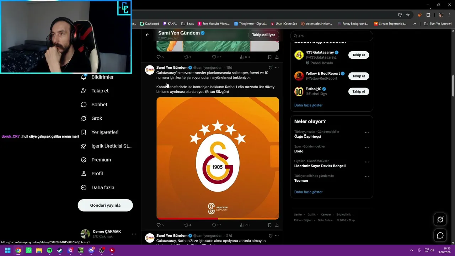The width and height of the screenshot is (455, 256).
Task: Open the Chrome three-dot menu
Action: coord(450,15)
